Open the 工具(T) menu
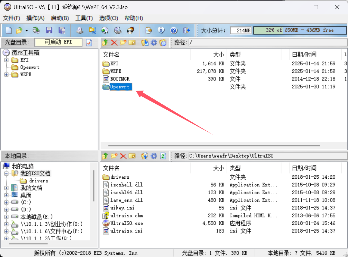Viewport: 348px width, 257px height. click(x=84, y=18)
